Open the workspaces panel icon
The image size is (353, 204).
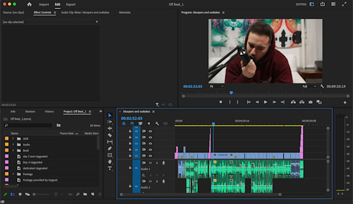click(312, 4)
